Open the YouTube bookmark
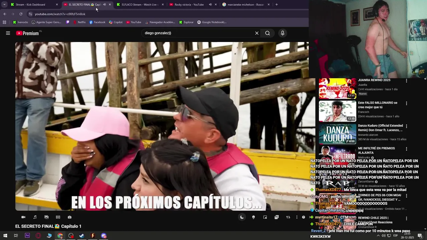427x240 pixels. point(133,22)
